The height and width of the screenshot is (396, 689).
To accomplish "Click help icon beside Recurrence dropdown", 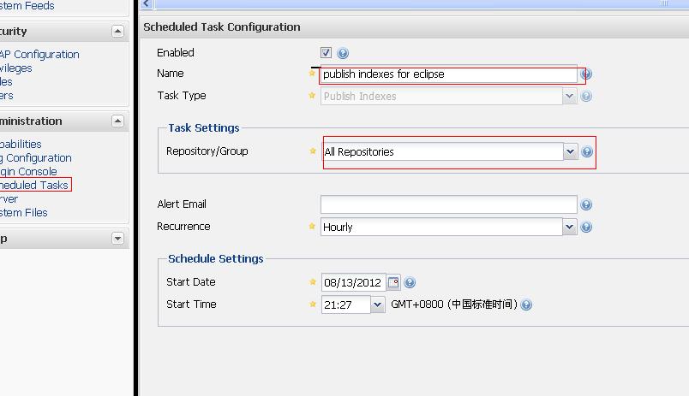I will (586, 227).
